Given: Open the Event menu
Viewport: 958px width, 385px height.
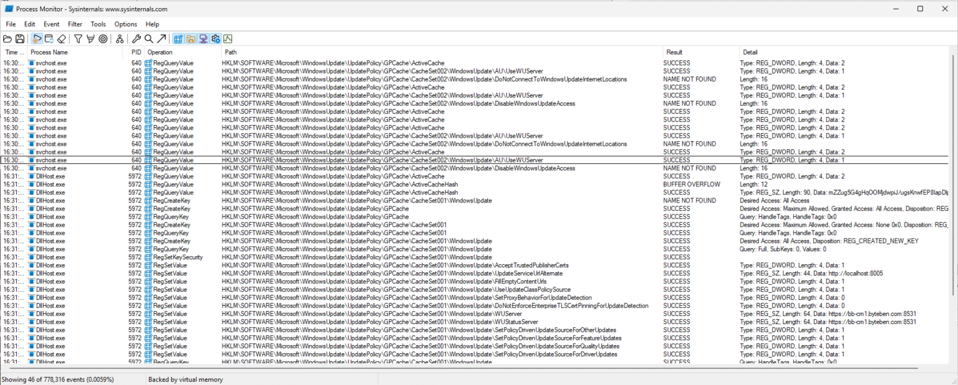Looking at the screenshot, I should tap(51, 24).
